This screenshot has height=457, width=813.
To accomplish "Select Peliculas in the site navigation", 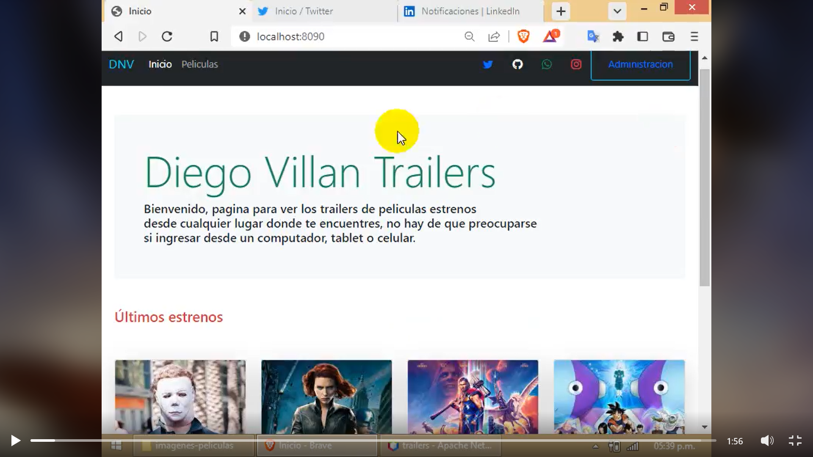I will (x=199, y=64).
